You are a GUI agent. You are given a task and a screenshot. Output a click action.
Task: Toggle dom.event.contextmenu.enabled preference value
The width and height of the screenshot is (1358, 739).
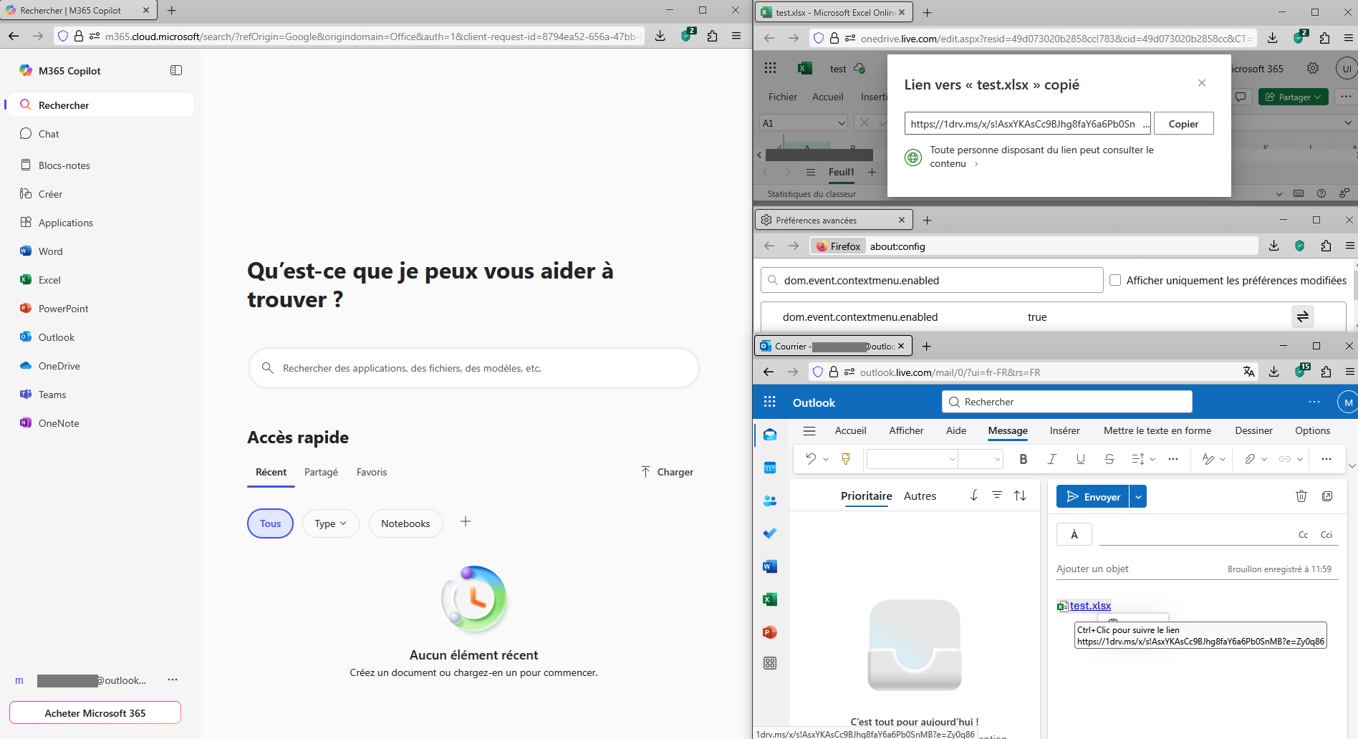point(1302,317)
